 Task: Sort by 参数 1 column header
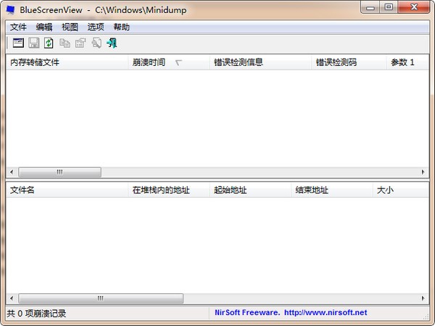click(x=407, y=62)
